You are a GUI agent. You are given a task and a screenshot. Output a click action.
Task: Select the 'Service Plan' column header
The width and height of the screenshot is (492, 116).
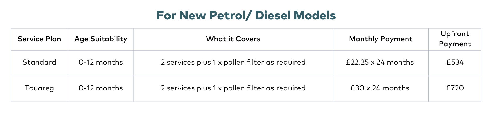click(x=39, y=39)
